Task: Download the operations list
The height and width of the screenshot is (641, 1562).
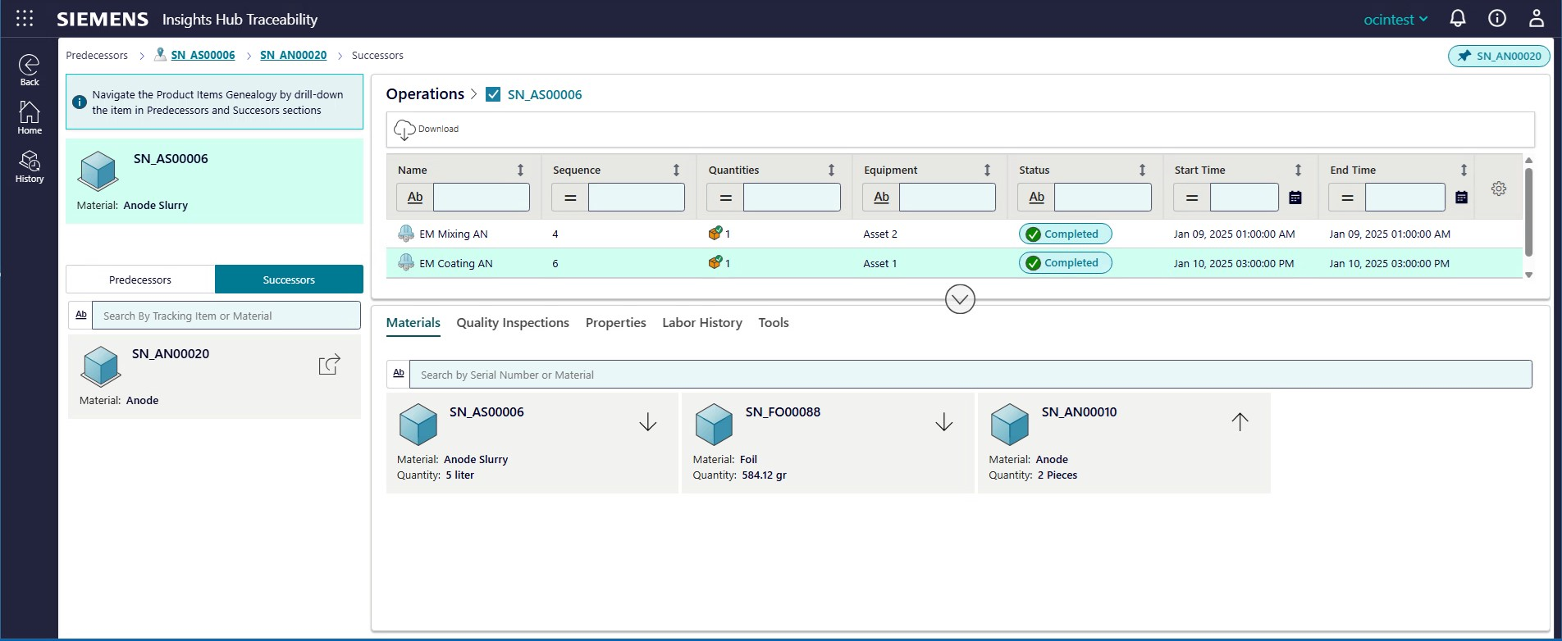Action: pos(427,129)
